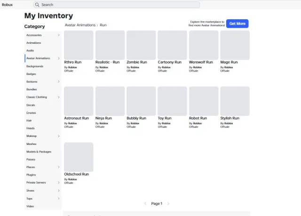The height and width of the screenshot is (216, 301).
Task: Expand the Tops category chevron
Action: point(58,199)
